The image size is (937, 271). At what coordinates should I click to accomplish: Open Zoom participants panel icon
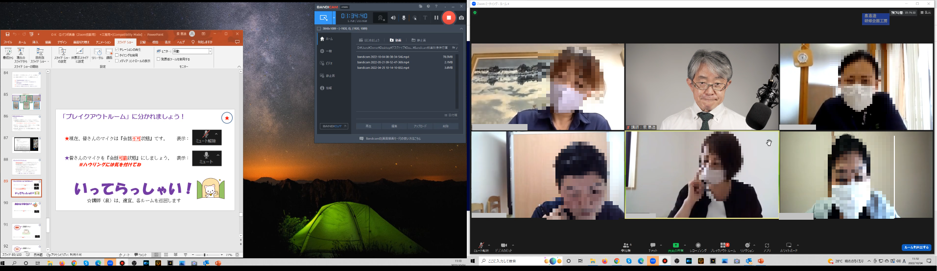(625, 247)
